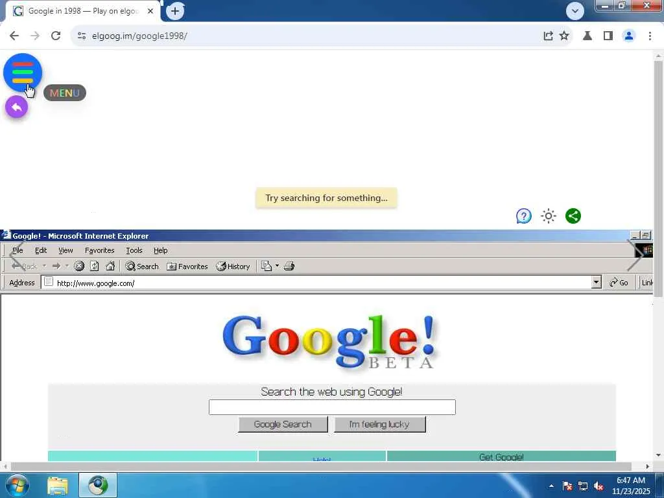The height and width of the screenshot is (498, 664).
Task: Click the purple back arrow button
Action: coord(16,107)
